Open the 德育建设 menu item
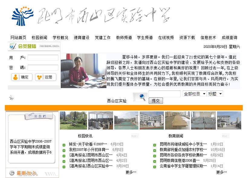The height and width of the screenshot is (178, 250). pos(82,38)
